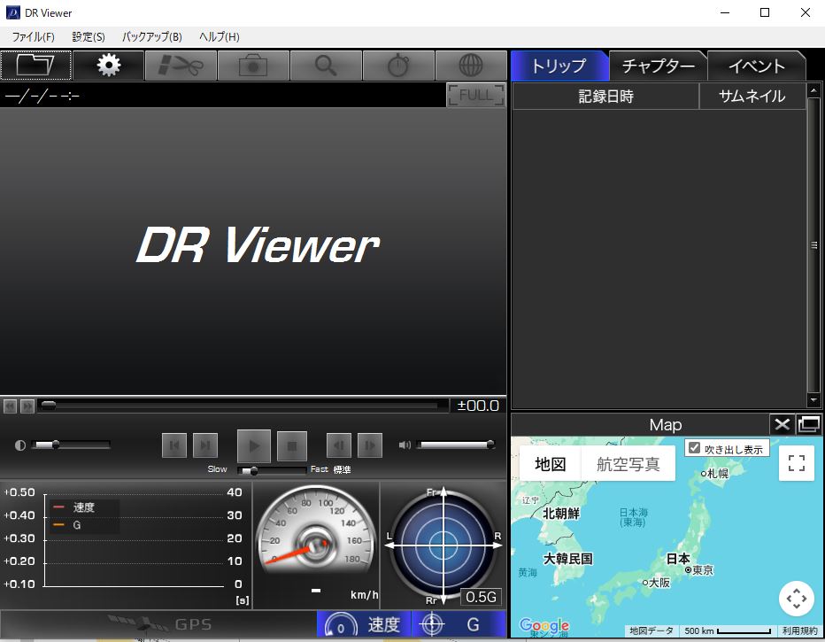825x642 pixels.
Task: Open the folder icon to load files
Action: tap(36, 66)
